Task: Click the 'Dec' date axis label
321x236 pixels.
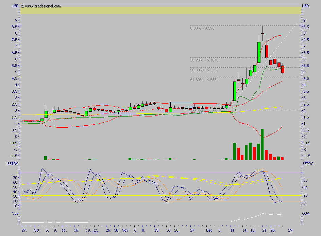Action: [x=209, y=230]
